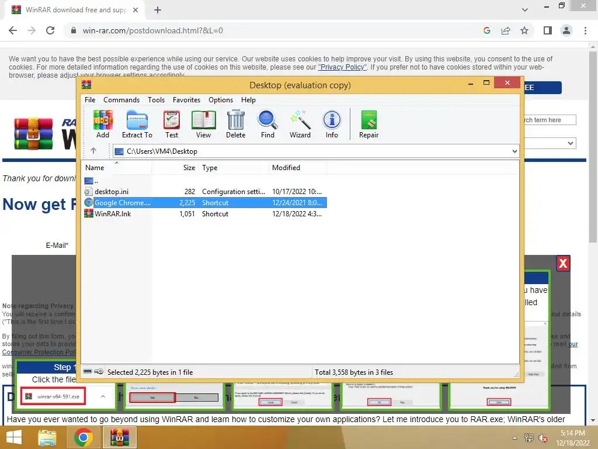This screenshot has width=598, height=449.
Task: Open the Commands menu
Action: [x=121, y=99]
